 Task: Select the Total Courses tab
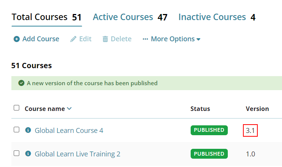click(47, 17)
